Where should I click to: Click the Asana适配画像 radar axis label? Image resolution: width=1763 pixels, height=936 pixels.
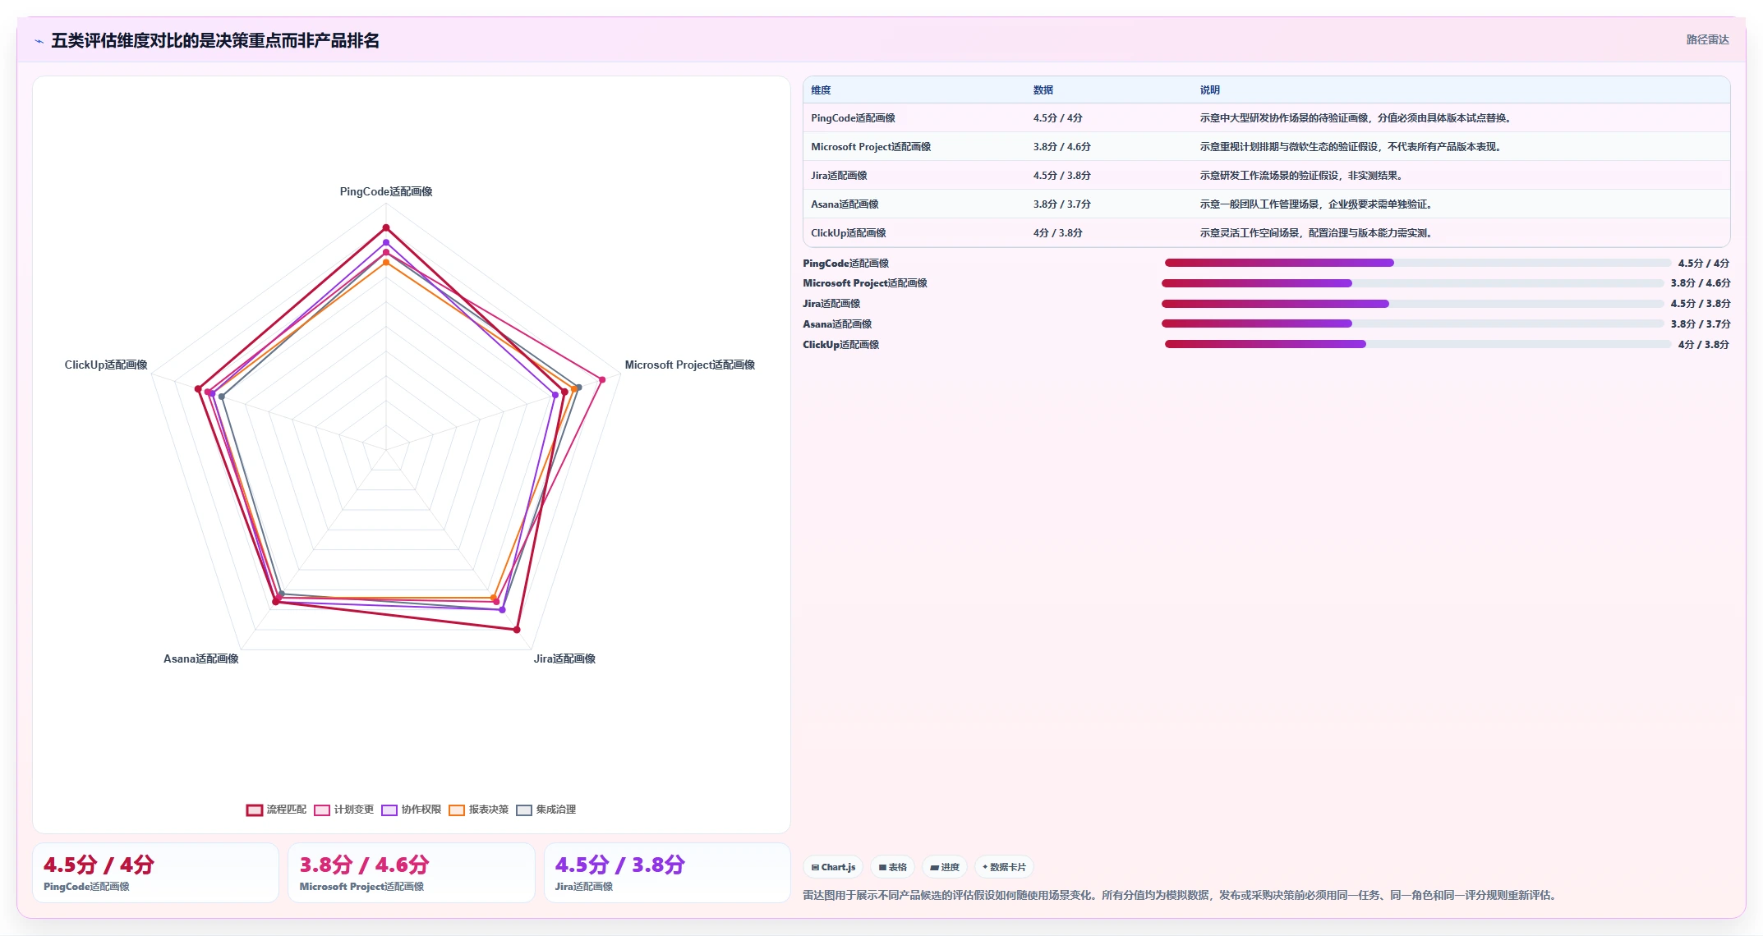tap(200, 658)
